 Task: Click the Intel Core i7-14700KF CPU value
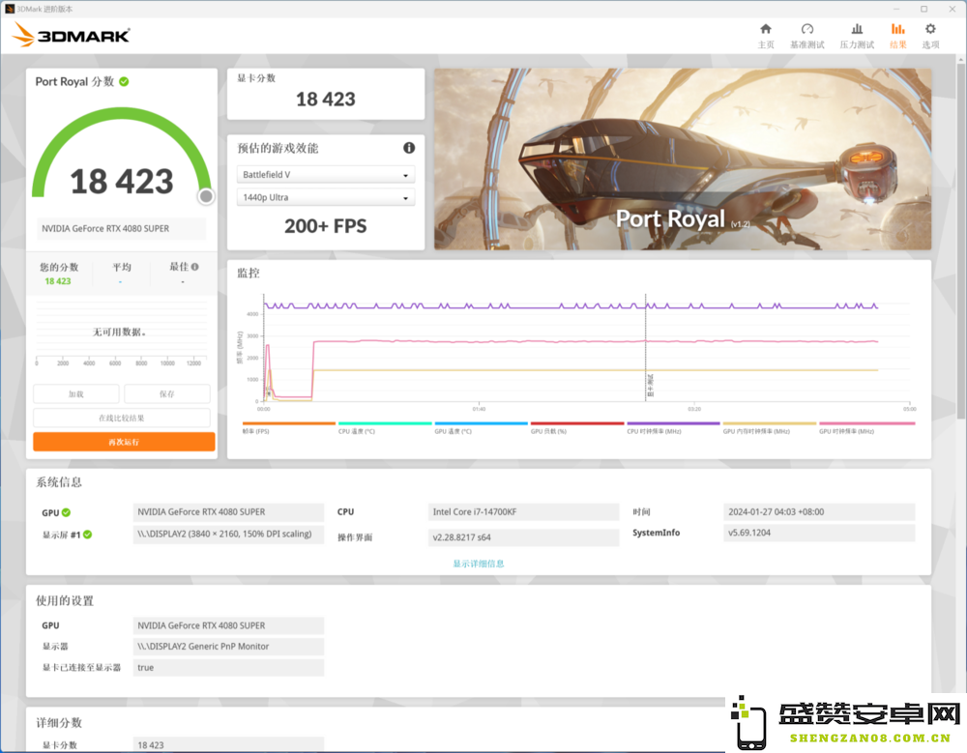523,512
